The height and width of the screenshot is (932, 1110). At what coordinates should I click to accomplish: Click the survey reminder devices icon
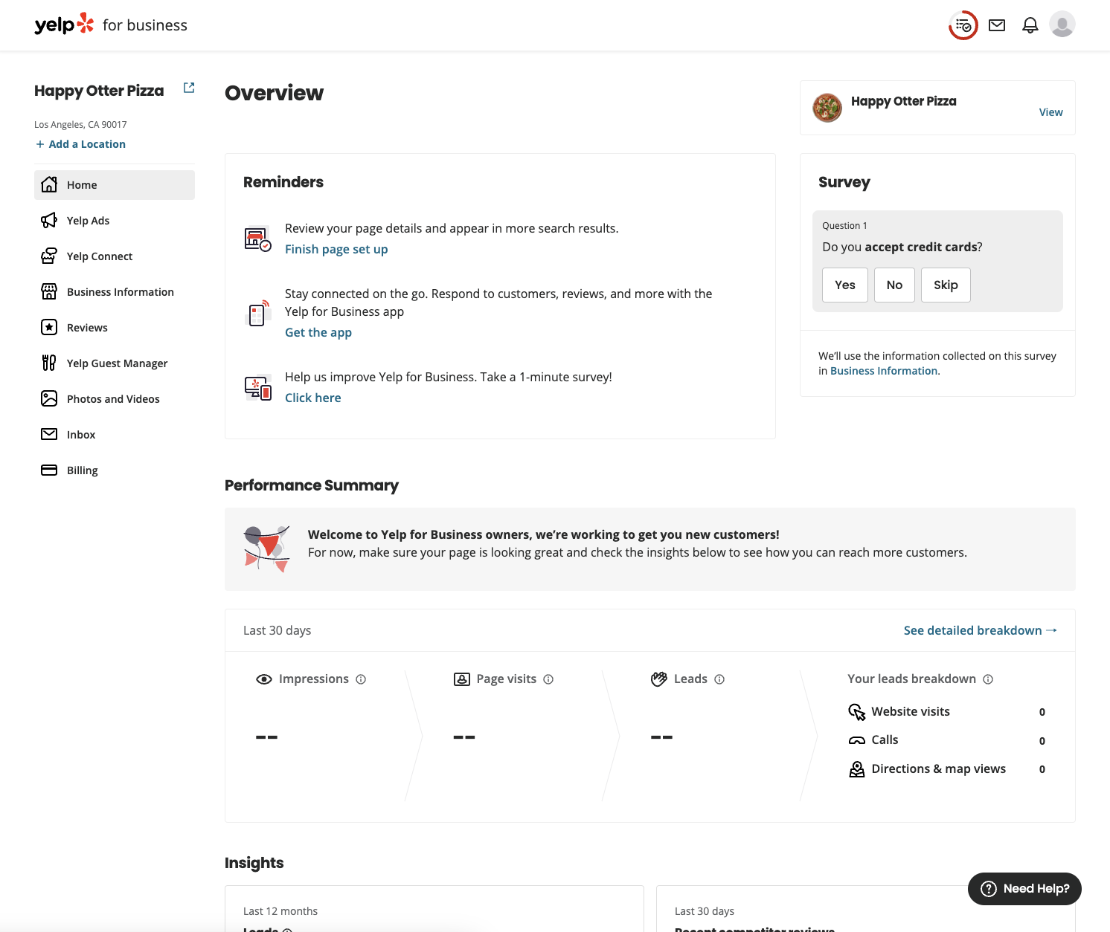258,388
